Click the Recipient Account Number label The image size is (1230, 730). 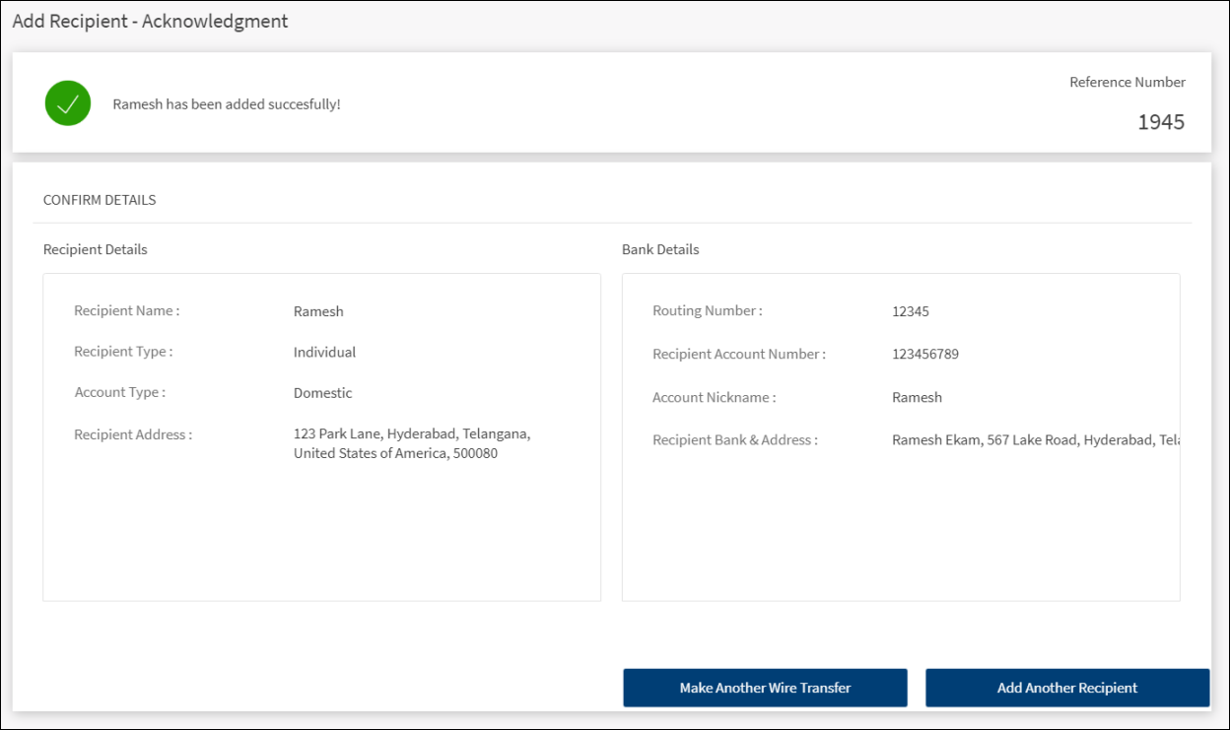[739, 355]
